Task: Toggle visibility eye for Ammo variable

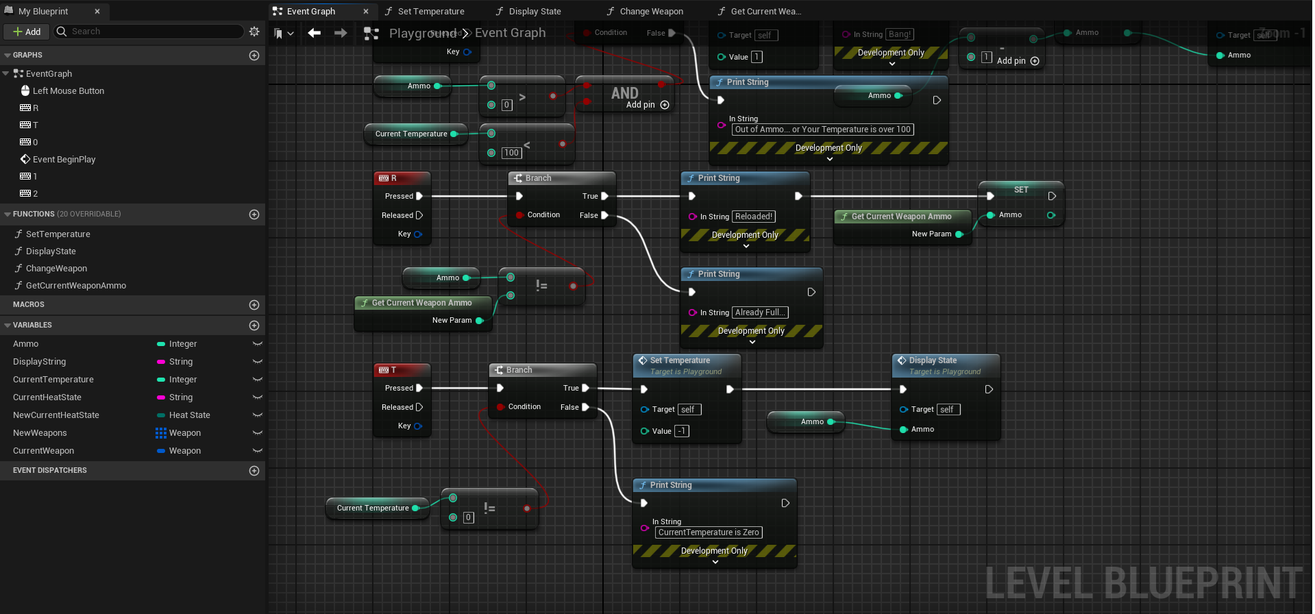Action: click(258, 344)
